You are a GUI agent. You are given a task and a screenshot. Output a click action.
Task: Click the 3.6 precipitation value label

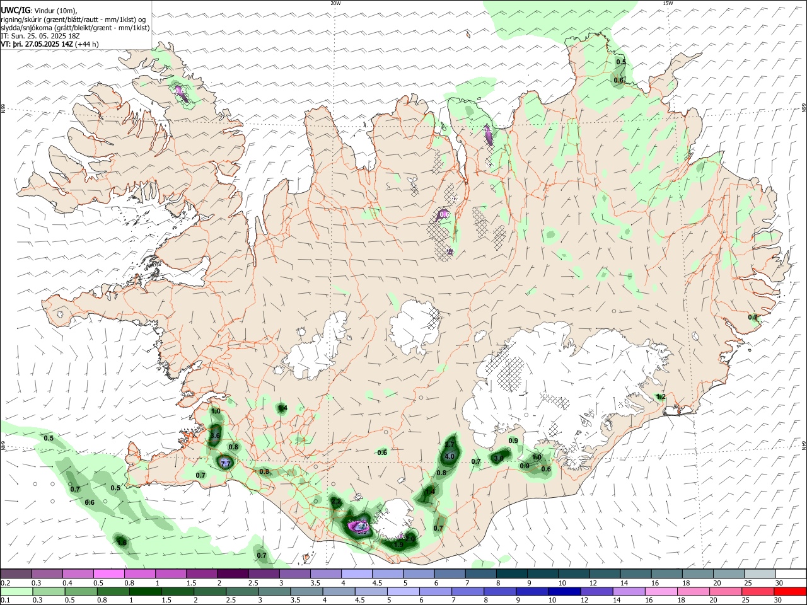coord(215,435)
